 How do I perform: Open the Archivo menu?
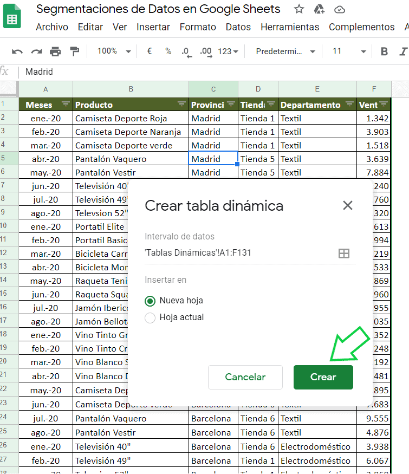(x=52, y=27)
